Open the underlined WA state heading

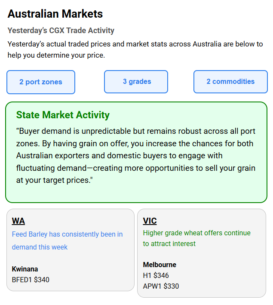coord(18,221)
